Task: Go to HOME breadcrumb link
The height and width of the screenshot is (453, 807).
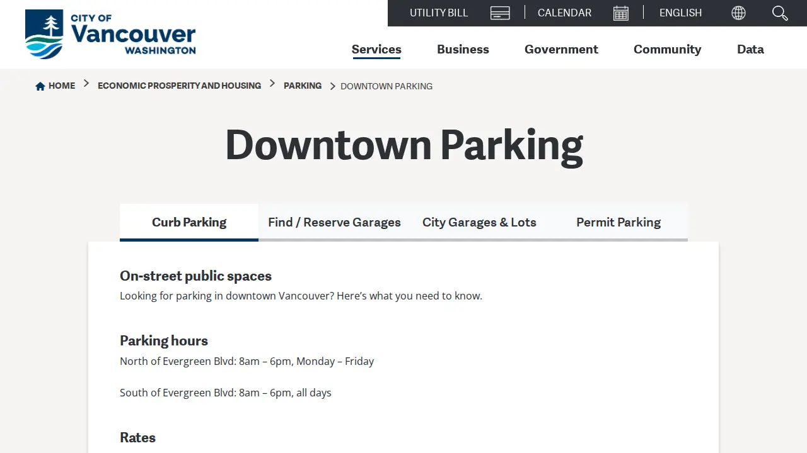Action: point(62,86)
